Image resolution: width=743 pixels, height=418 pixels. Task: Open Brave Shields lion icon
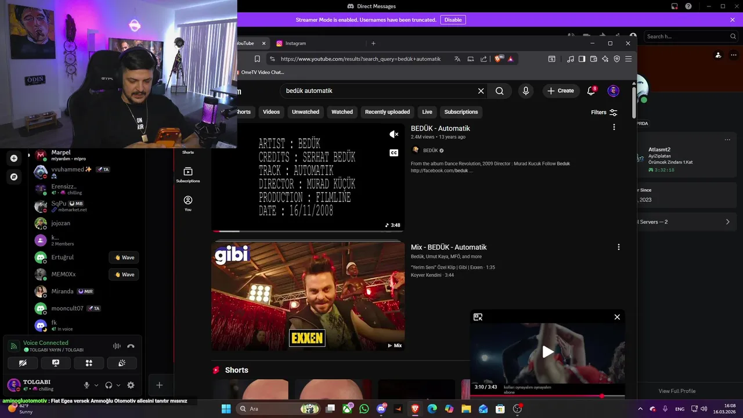coord(498,59)
